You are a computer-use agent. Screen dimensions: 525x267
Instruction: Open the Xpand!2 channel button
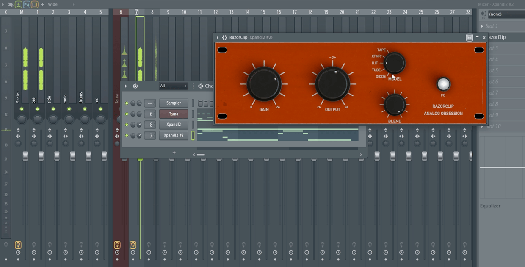tap(174, 125)
